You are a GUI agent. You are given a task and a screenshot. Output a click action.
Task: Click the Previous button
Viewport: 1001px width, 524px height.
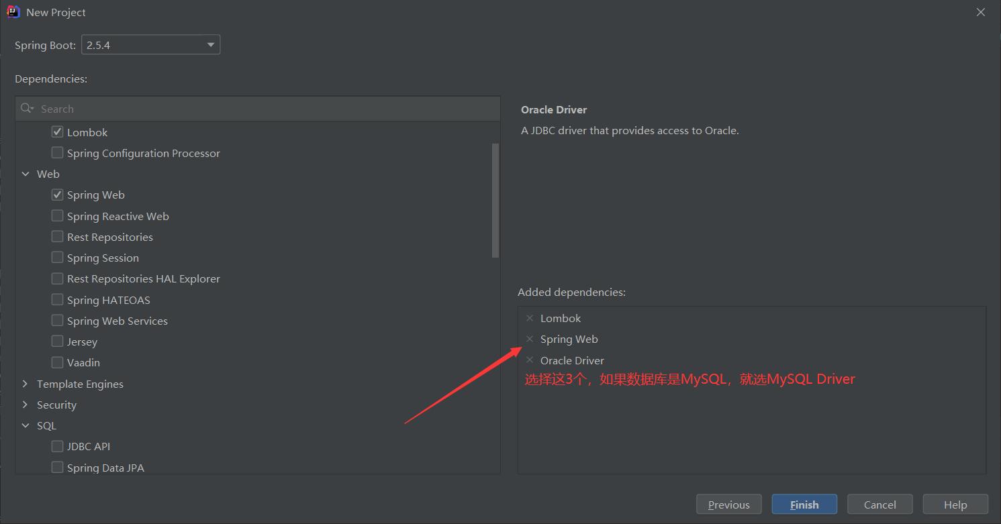click(729, 505)
